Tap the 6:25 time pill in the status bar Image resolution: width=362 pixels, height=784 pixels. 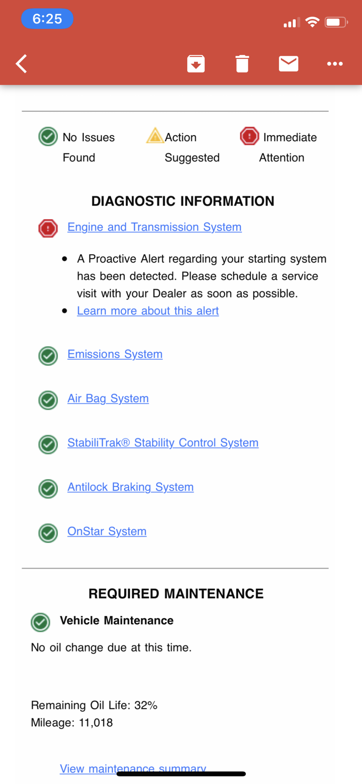47,18
